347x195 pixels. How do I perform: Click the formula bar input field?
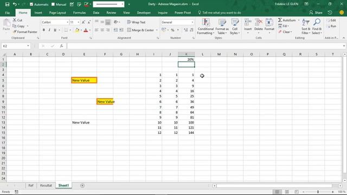[x=205, y=46]
